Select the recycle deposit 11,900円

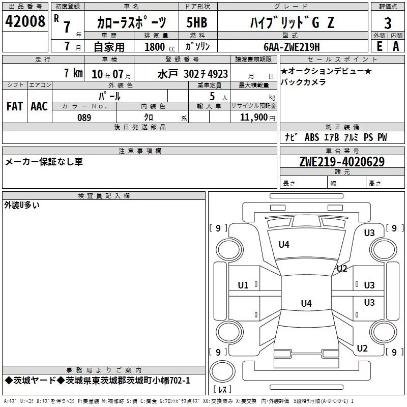[257, 118]
